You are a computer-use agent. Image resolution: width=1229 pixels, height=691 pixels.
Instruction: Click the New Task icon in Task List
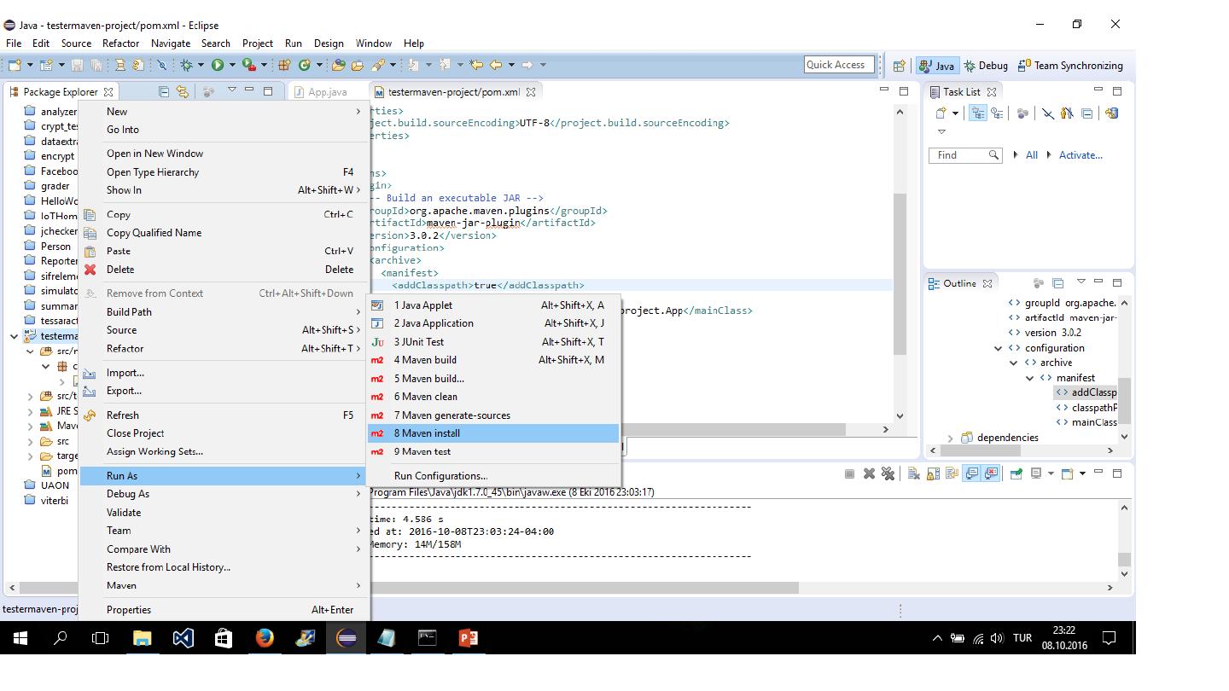(x=941, y=113)
